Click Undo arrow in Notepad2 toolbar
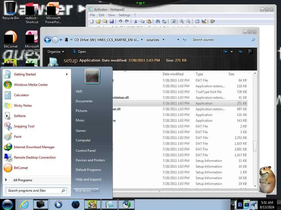This screenshot has width=281, height=210. (x=120, y=21)
